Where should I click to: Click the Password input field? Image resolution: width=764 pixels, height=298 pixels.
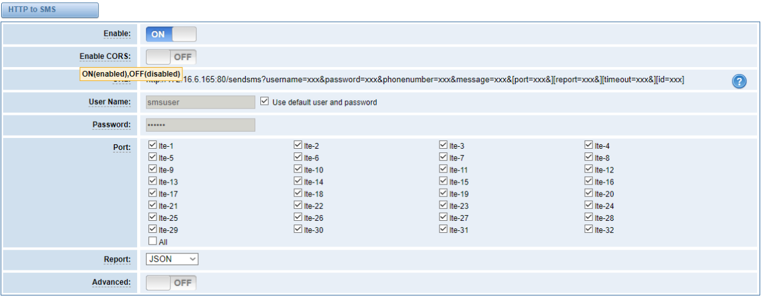[201, 125]
